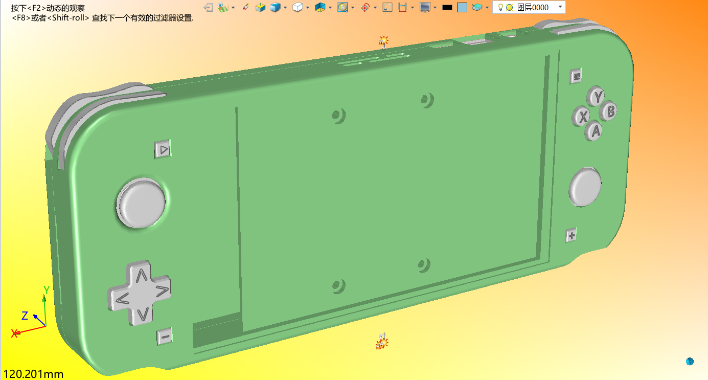Screen dimensions: 708x380
Task: Click the exit arrow icon in toolbar
Action: pos(208,7)
